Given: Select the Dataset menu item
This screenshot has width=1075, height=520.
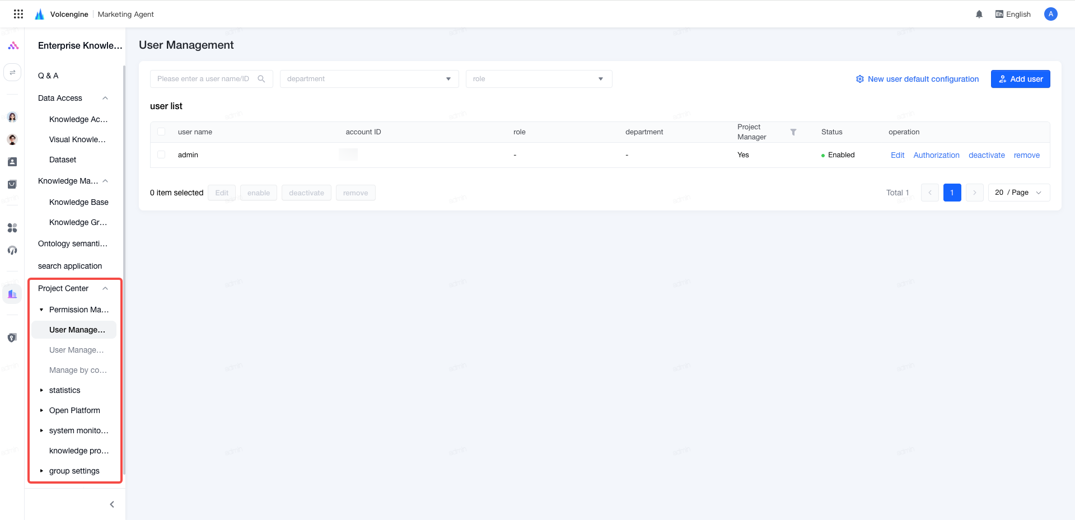Looking at the screenshot, I should tap(63, 160).
